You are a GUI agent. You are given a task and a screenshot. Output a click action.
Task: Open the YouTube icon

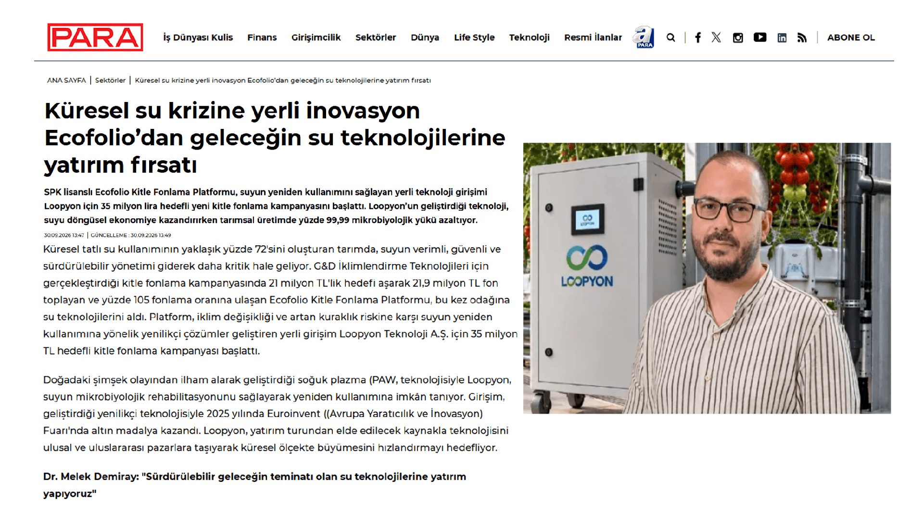(760, 37)
